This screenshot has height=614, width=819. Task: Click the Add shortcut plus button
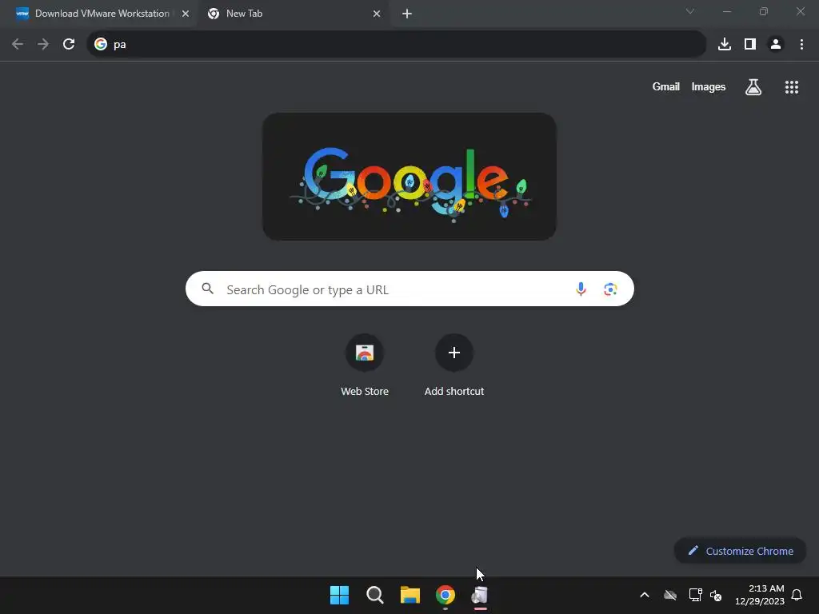pyautogui.click(x=454, y=353)
